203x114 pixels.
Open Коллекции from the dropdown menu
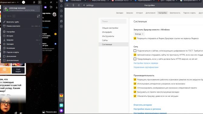(22, 48)
